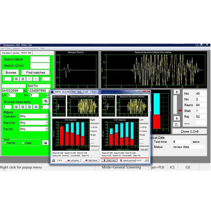Click the copy icon beside Browse these tests

[x=45, y=101]
